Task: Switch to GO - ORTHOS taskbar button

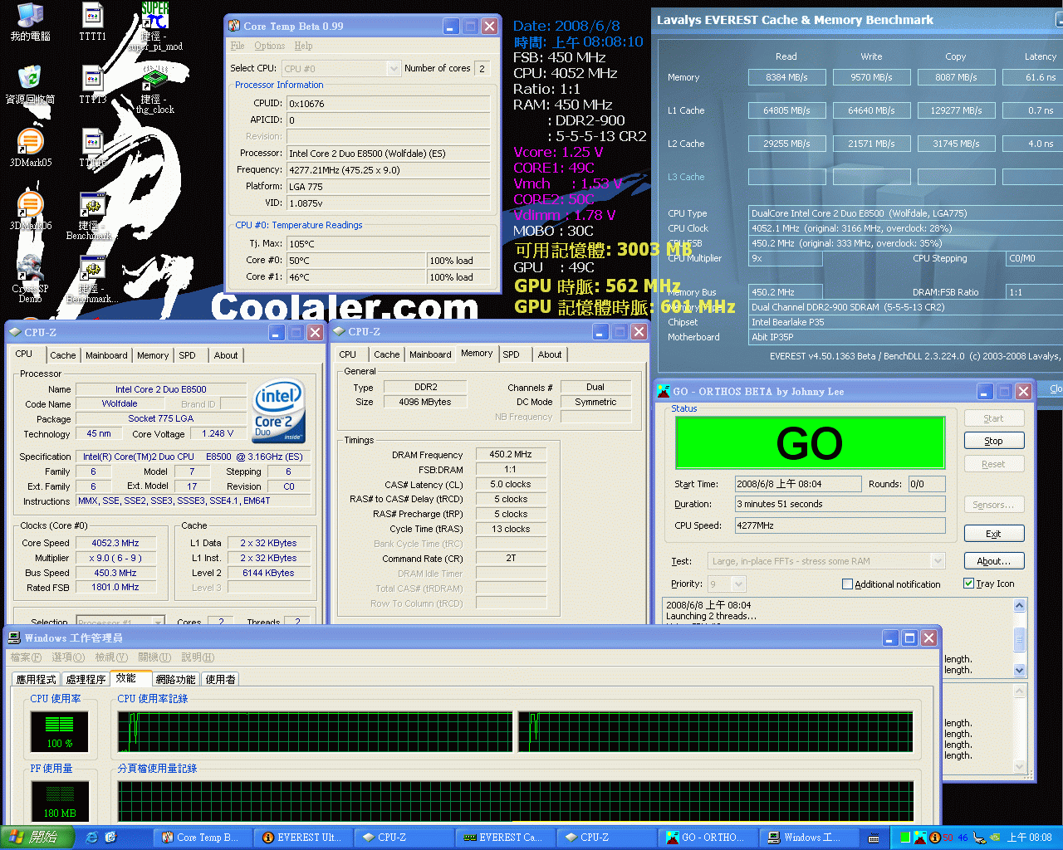Action: [x=708, y=838]
